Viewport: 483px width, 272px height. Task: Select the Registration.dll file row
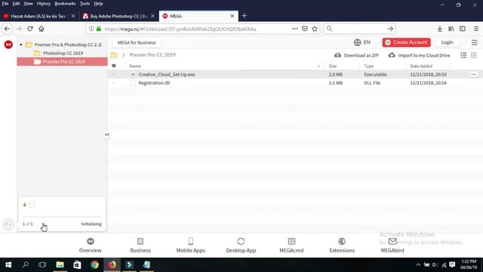click(x=295, y=83)
